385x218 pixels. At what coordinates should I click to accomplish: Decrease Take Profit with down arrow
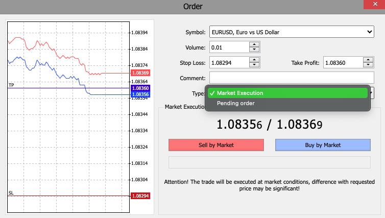[x=368, y=65]
